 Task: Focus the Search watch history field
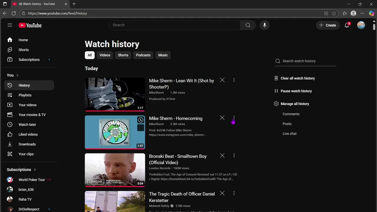point(305,61)
